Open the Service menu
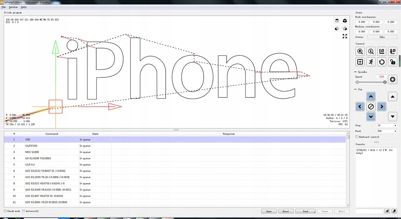The height and width of the screenshot is (219, 401). click(x=13, y=7)
